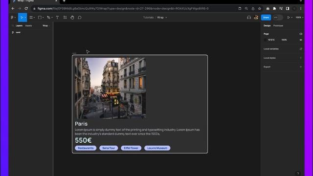Select the Hand tool
The image size is (313, 176).
(72, 18)
